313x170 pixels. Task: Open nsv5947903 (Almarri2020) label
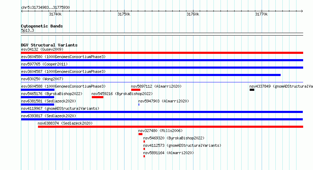[164, 101]
